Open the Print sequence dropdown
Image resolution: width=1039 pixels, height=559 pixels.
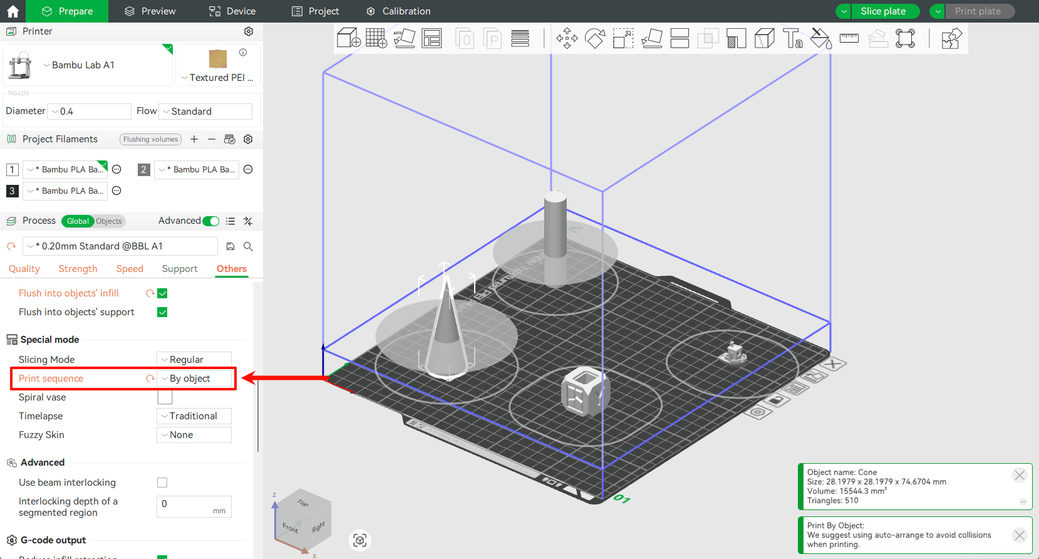click(194, 379)
